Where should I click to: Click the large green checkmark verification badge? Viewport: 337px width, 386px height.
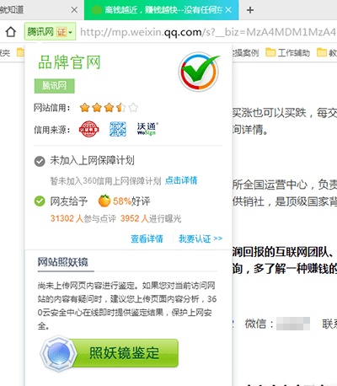[x=199, y=72]
